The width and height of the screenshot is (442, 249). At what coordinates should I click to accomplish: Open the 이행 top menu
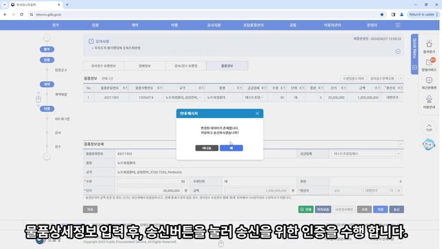click(174, 25)
